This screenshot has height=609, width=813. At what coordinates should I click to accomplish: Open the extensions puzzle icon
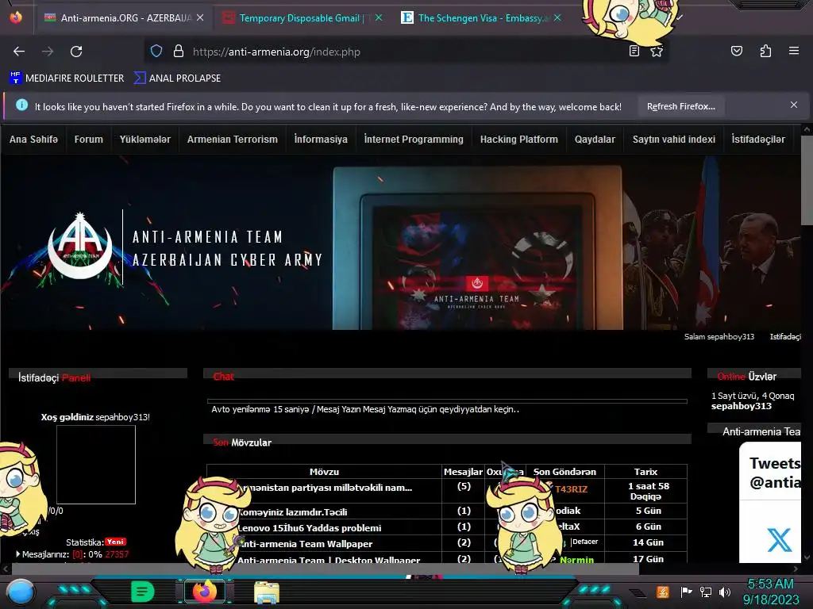point(765,51)
